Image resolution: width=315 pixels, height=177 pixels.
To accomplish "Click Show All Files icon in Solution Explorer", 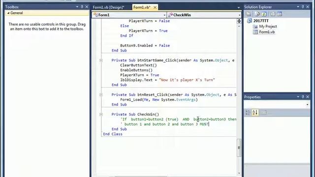I will (257, 14).
